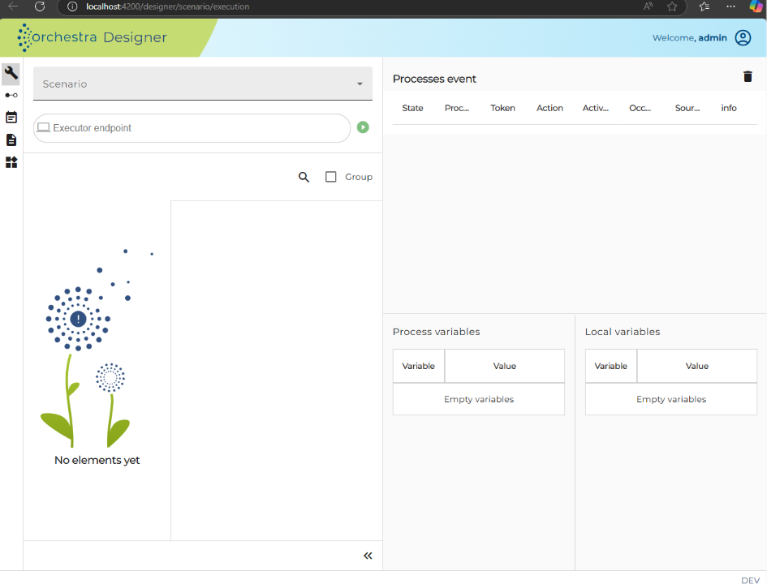Run the scenario with the green play button
The width and height of the screenshot is (767, 584).
click(x=363, y=127)
